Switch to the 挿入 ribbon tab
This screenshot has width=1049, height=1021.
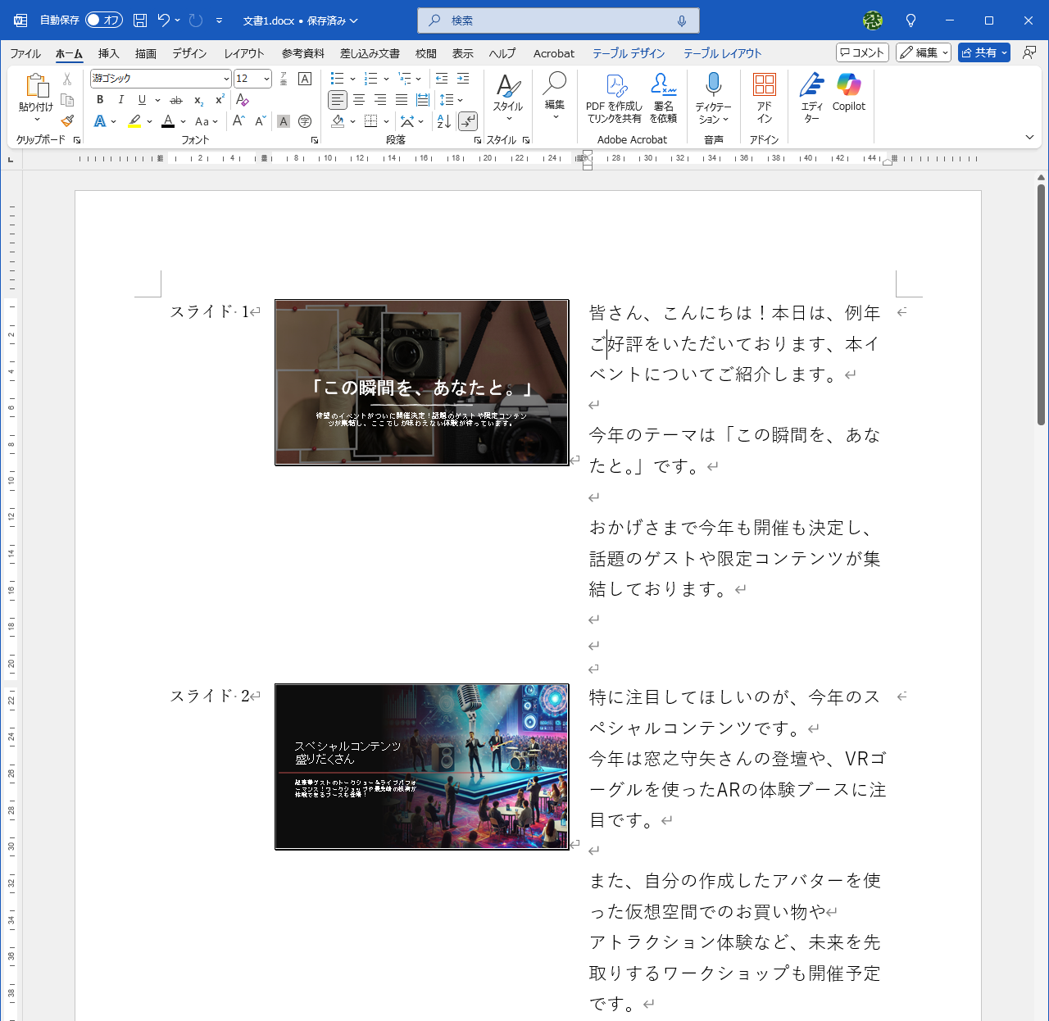(x=108, y=52)
